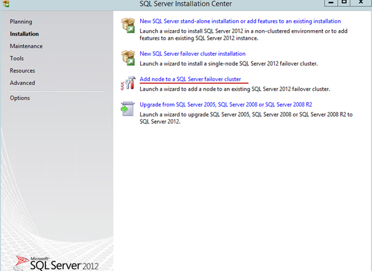The height and width of the screenshot is (271, 372).
Task: Launch New SQL Server failover cluster installation
Action: click(192, 53)
